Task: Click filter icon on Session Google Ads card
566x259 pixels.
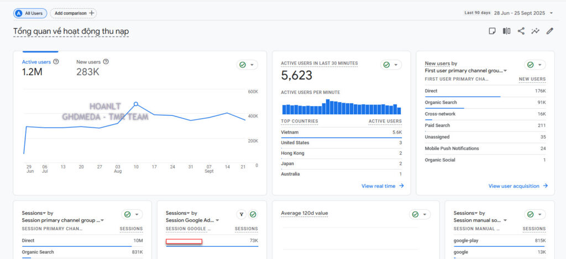Action: [241, 214]
